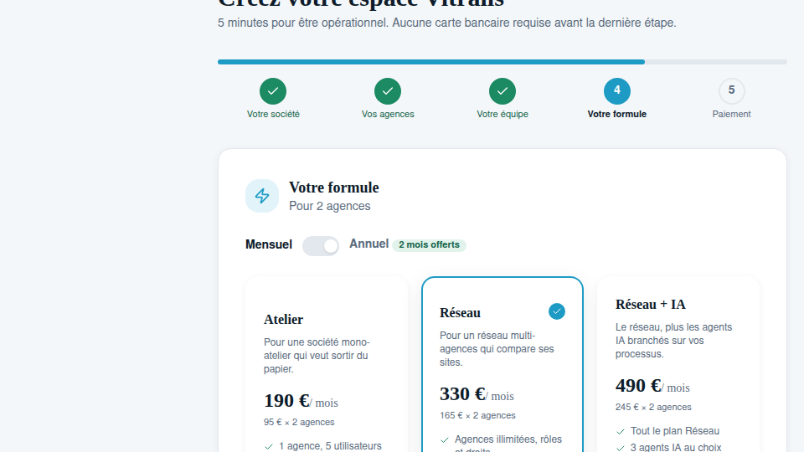Click '245 € × 2 agences' text

(653, 408)
